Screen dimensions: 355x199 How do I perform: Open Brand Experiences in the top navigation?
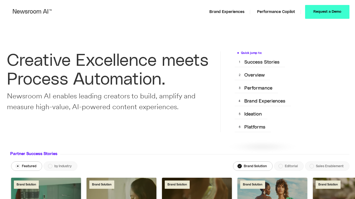[227, 12]
